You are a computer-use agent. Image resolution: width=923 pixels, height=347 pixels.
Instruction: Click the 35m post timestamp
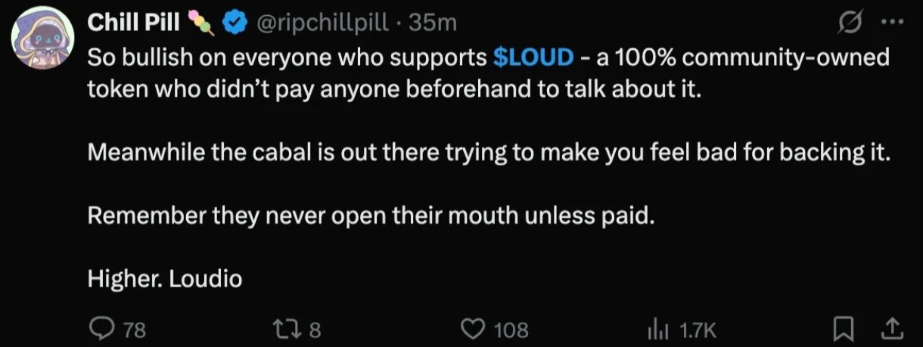(x=433, y=24)
